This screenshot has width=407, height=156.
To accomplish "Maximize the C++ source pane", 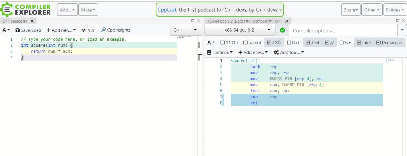I will click(193, 21).
